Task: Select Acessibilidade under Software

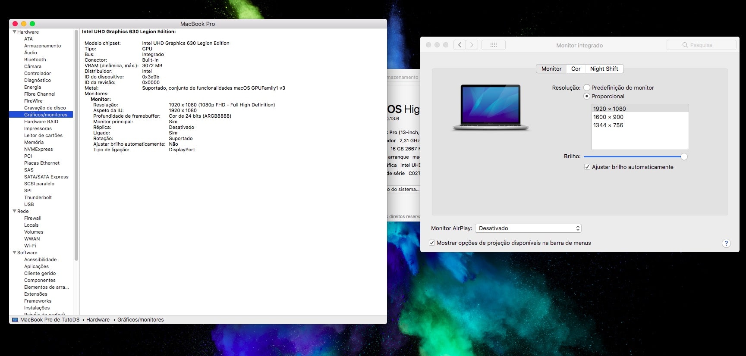Action: [x=40, y=259]
